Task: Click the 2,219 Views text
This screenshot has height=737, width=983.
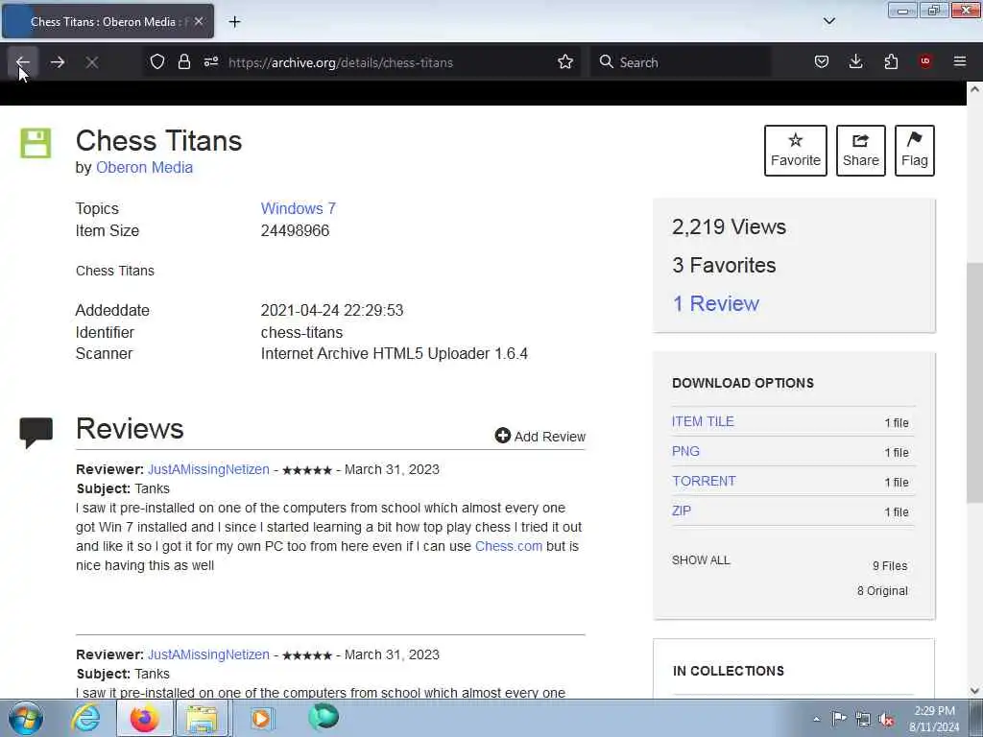Action: (x=730, y=226)
